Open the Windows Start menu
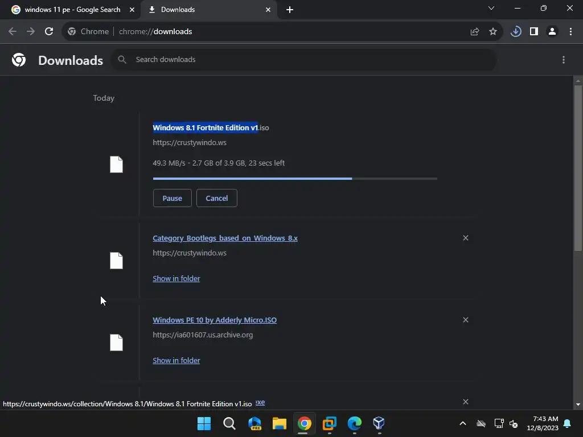 (204, 423)
